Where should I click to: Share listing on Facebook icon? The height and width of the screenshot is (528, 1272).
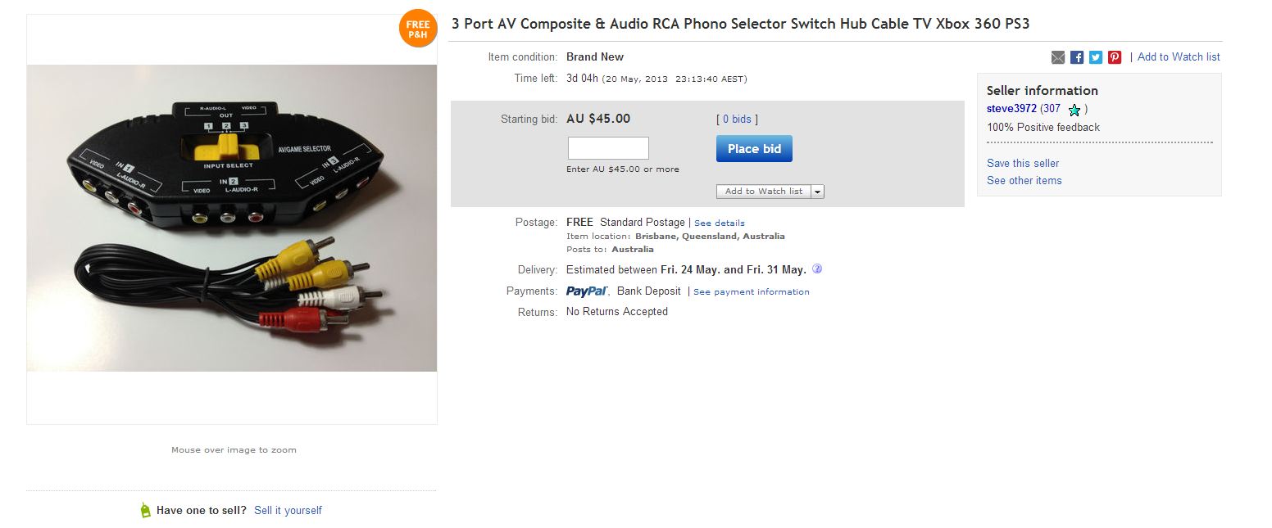pos(1077,57)
